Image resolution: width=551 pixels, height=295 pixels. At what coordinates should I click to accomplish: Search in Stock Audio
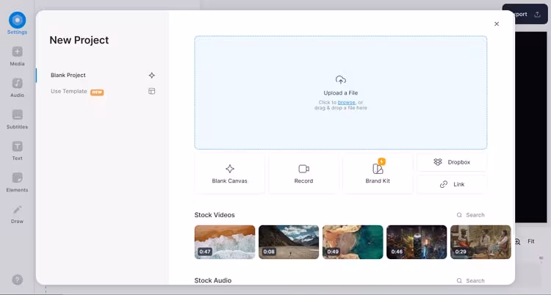tap(470, 280)
